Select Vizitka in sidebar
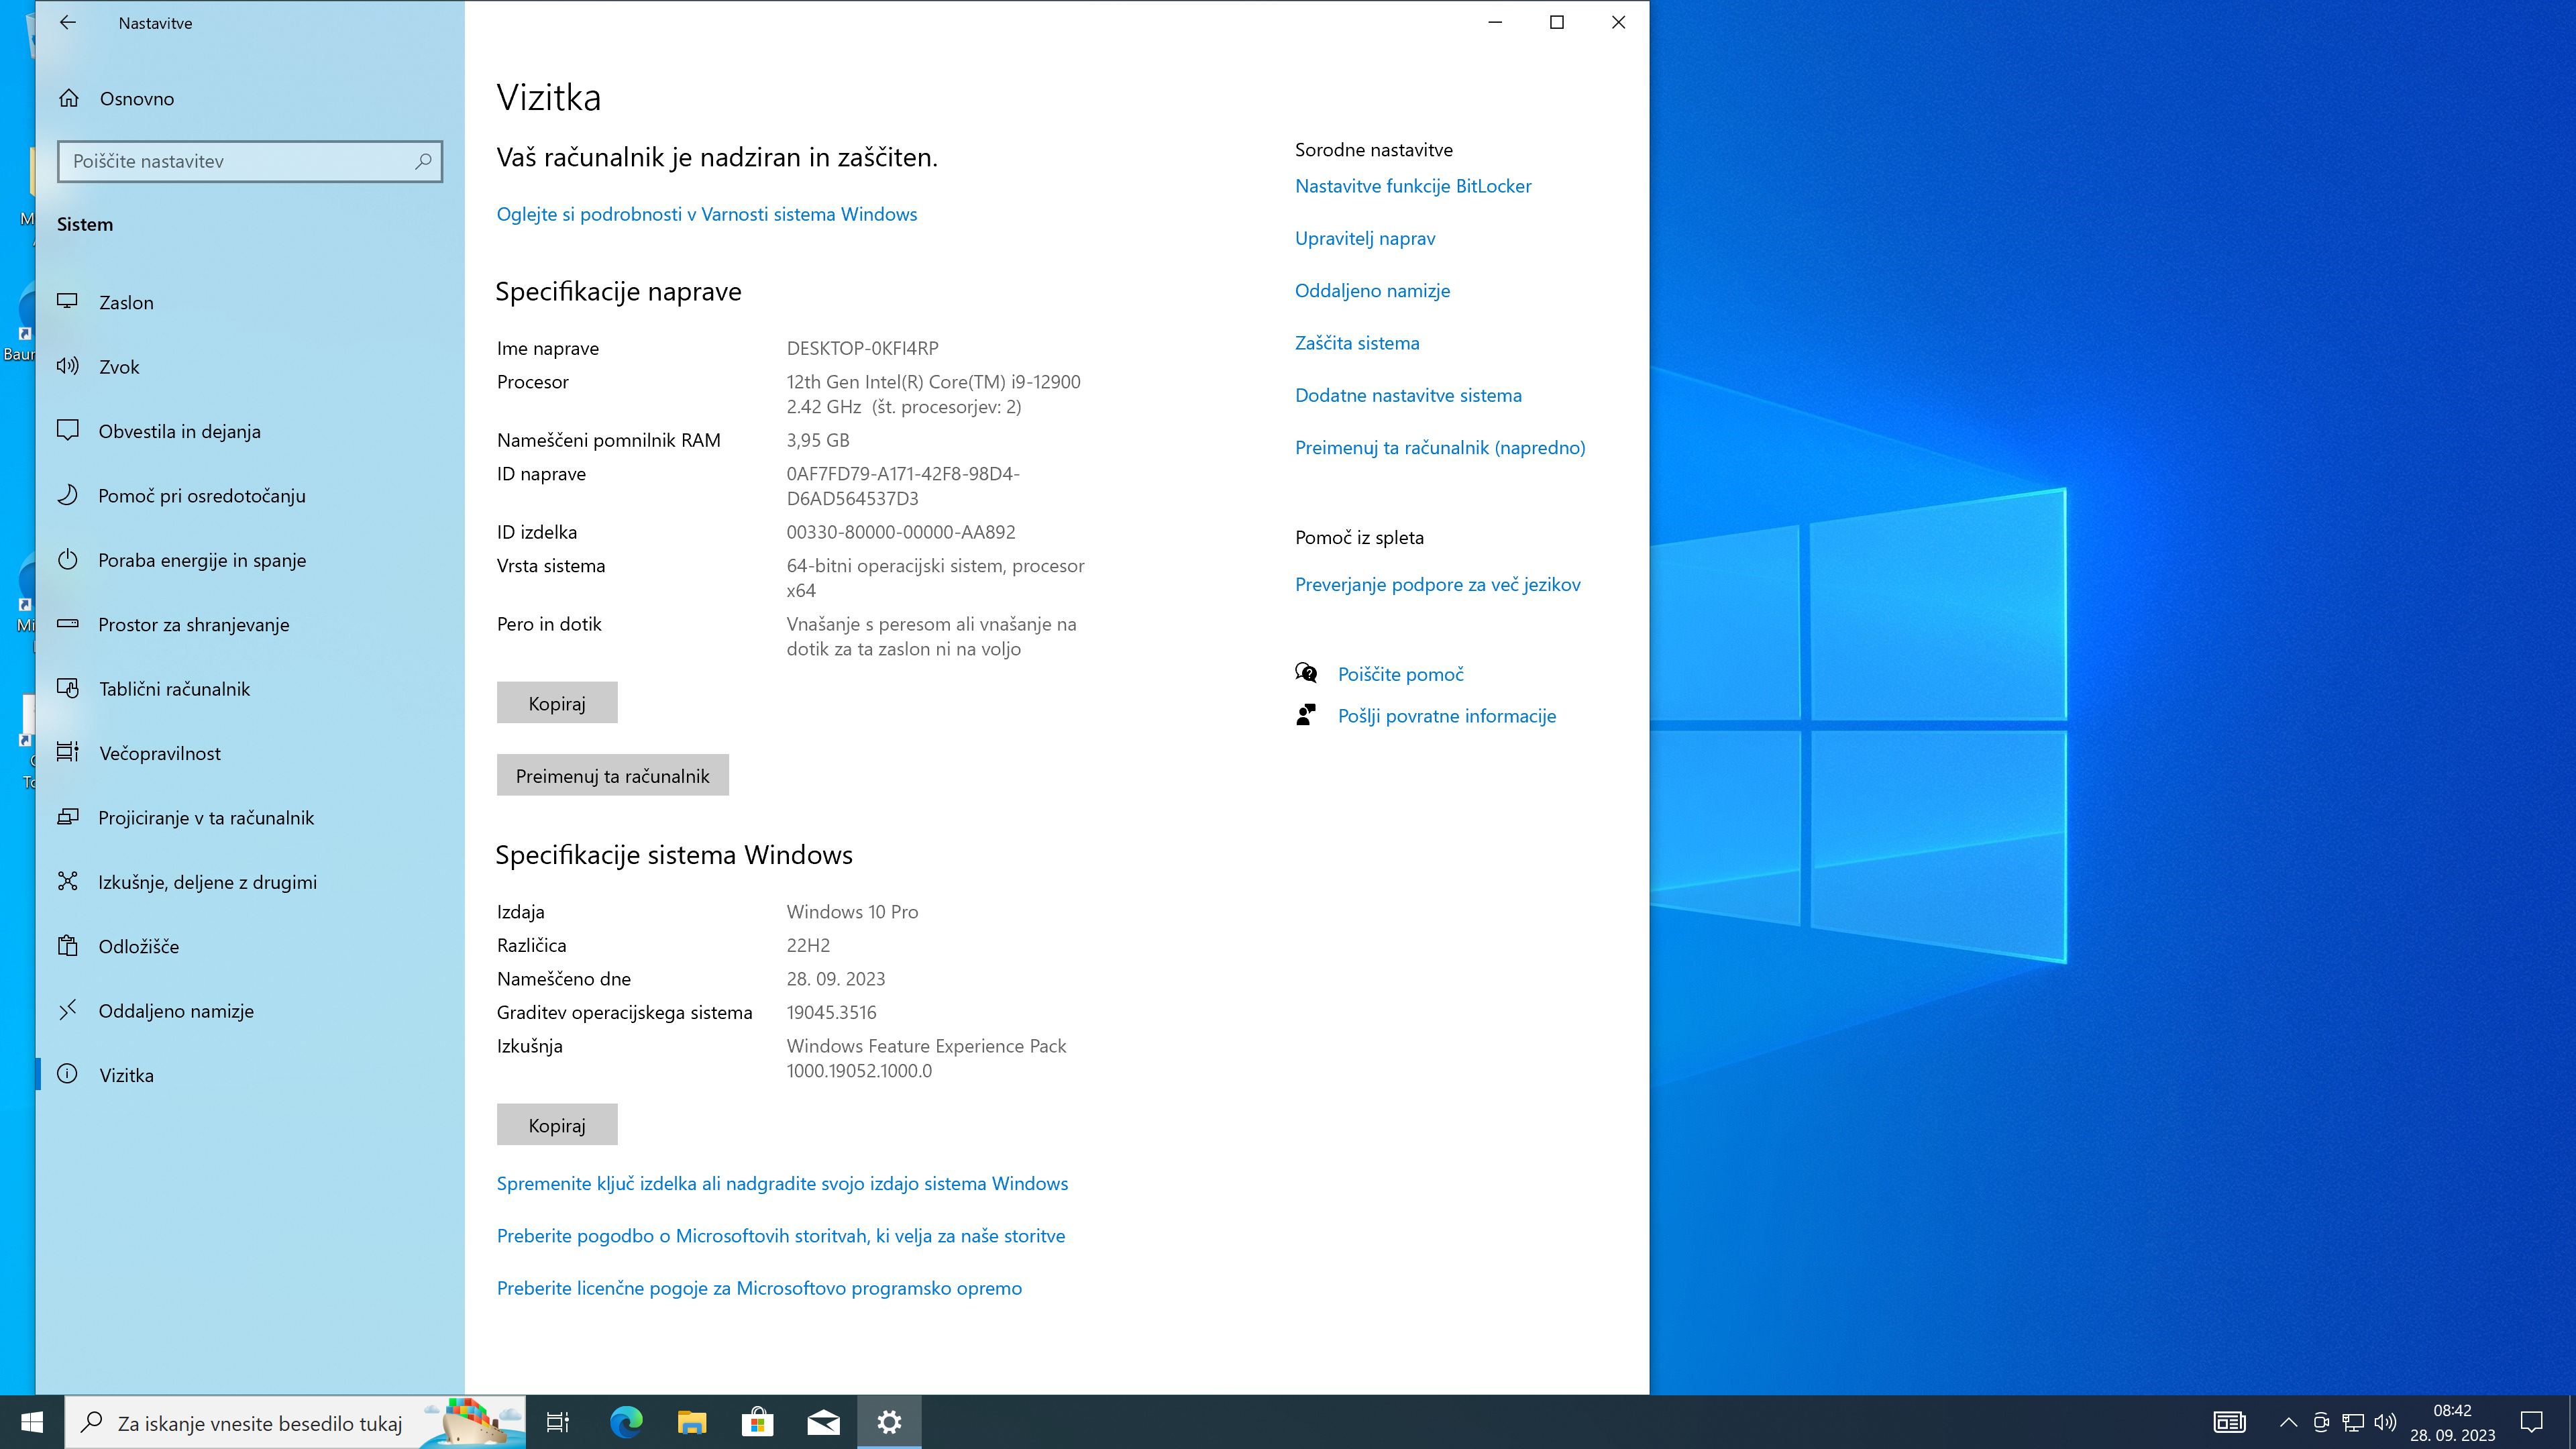This screenshot has width=2576, height=1449. (249, 1075)
